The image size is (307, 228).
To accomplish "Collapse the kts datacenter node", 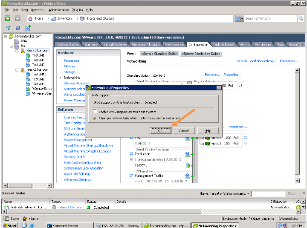I will [x=12, y=46].
